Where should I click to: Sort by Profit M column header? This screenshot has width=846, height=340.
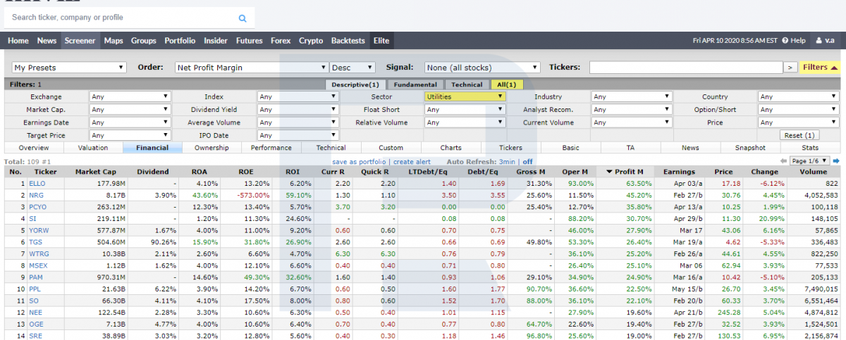click(624, 172)
